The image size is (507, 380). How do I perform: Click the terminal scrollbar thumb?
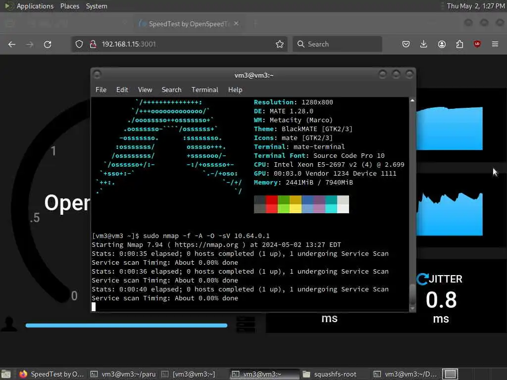tap(412, 294)
